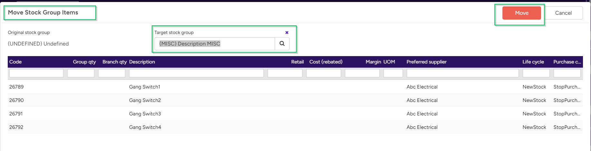Click the Gang Switch2 description cell
591x151 pixels.
(x=145, y=100)
